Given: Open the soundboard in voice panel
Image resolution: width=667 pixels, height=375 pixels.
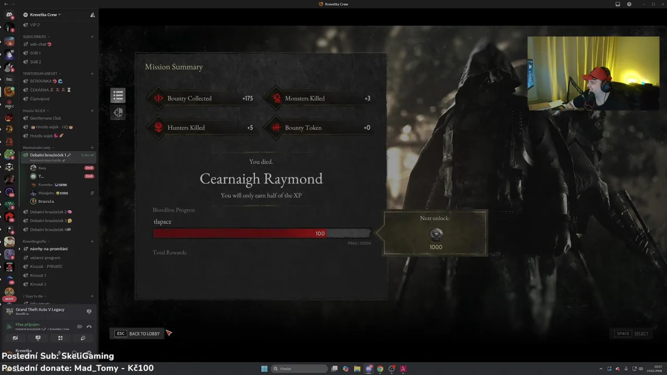Looking at the screenshot, I should 83,338.
